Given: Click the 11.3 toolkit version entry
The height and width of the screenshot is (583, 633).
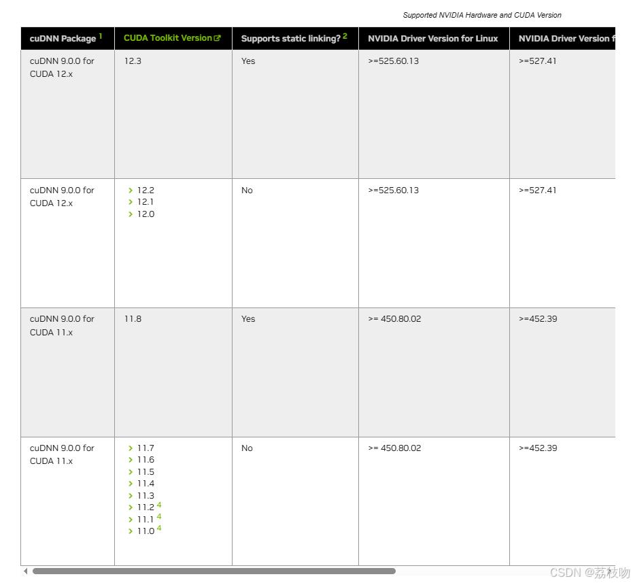Looking at the screenshot, I should point(146,496).
